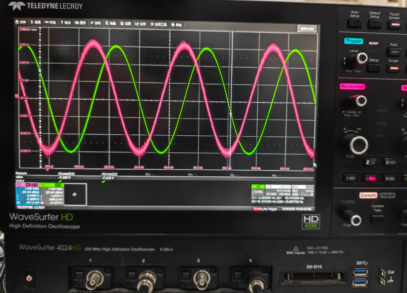Open the 运算 (Math) menu
Viewport: 407px width, 293px height.
(126, 24)
